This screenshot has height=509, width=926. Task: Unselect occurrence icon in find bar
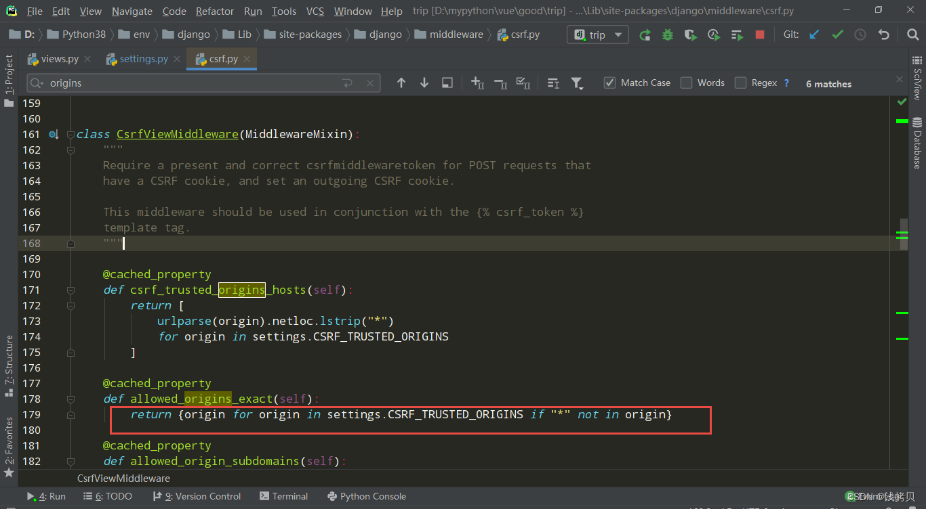point(500,83)
